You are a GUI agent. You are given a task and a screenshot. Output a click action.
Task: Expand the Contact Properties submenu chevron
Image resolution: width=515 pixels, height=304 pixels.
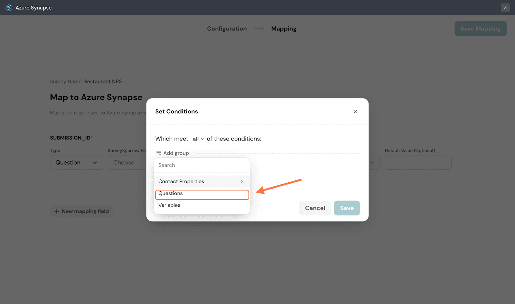241,182
